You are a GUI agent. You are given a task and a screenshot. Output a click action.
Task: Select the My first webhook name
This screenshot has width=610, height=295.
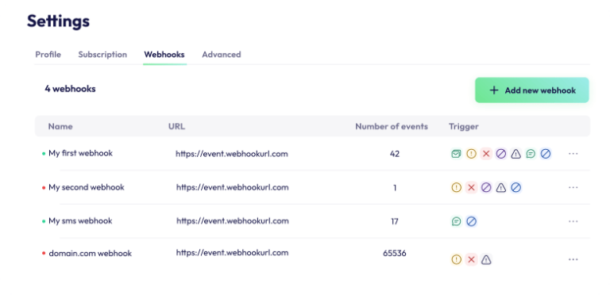[x=80, y=153]
